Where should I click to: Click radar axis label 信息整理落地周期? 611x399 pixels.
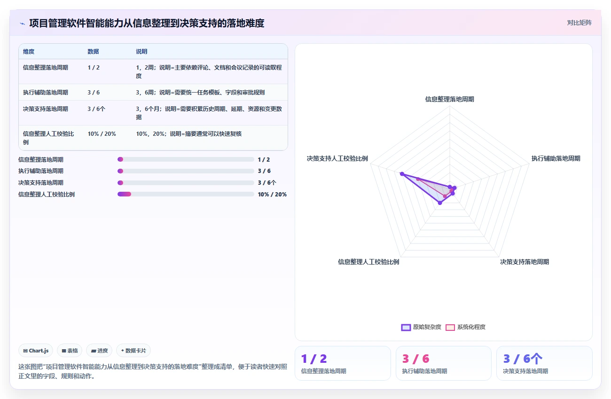[449, 99]
